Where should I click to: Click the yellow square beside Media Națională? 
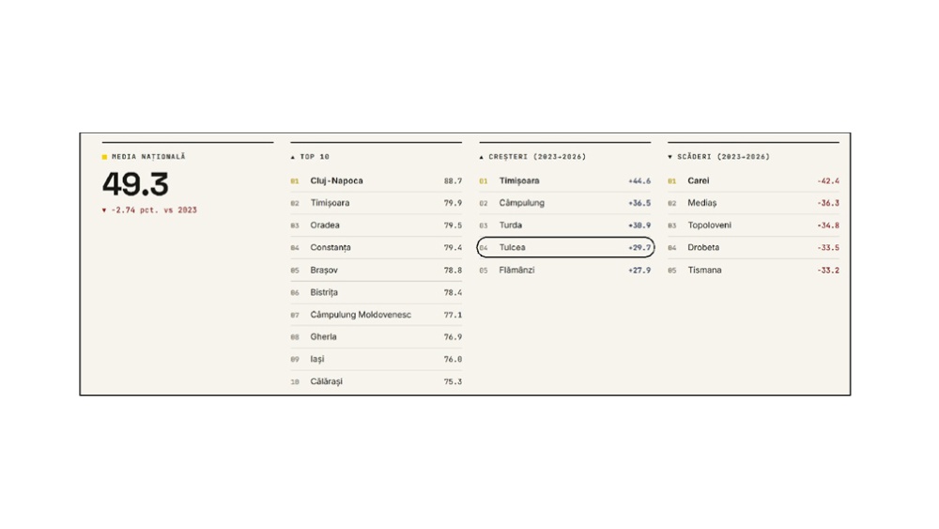[104, 157]
